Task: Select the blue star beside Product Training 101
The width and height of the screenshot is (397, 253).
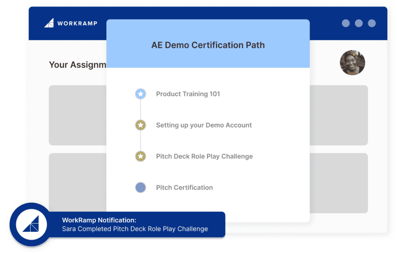Action: point(140,94)
